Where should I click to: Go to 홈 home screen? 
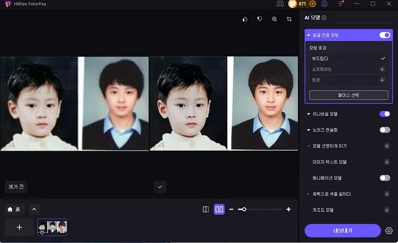(x=14, y=209)
